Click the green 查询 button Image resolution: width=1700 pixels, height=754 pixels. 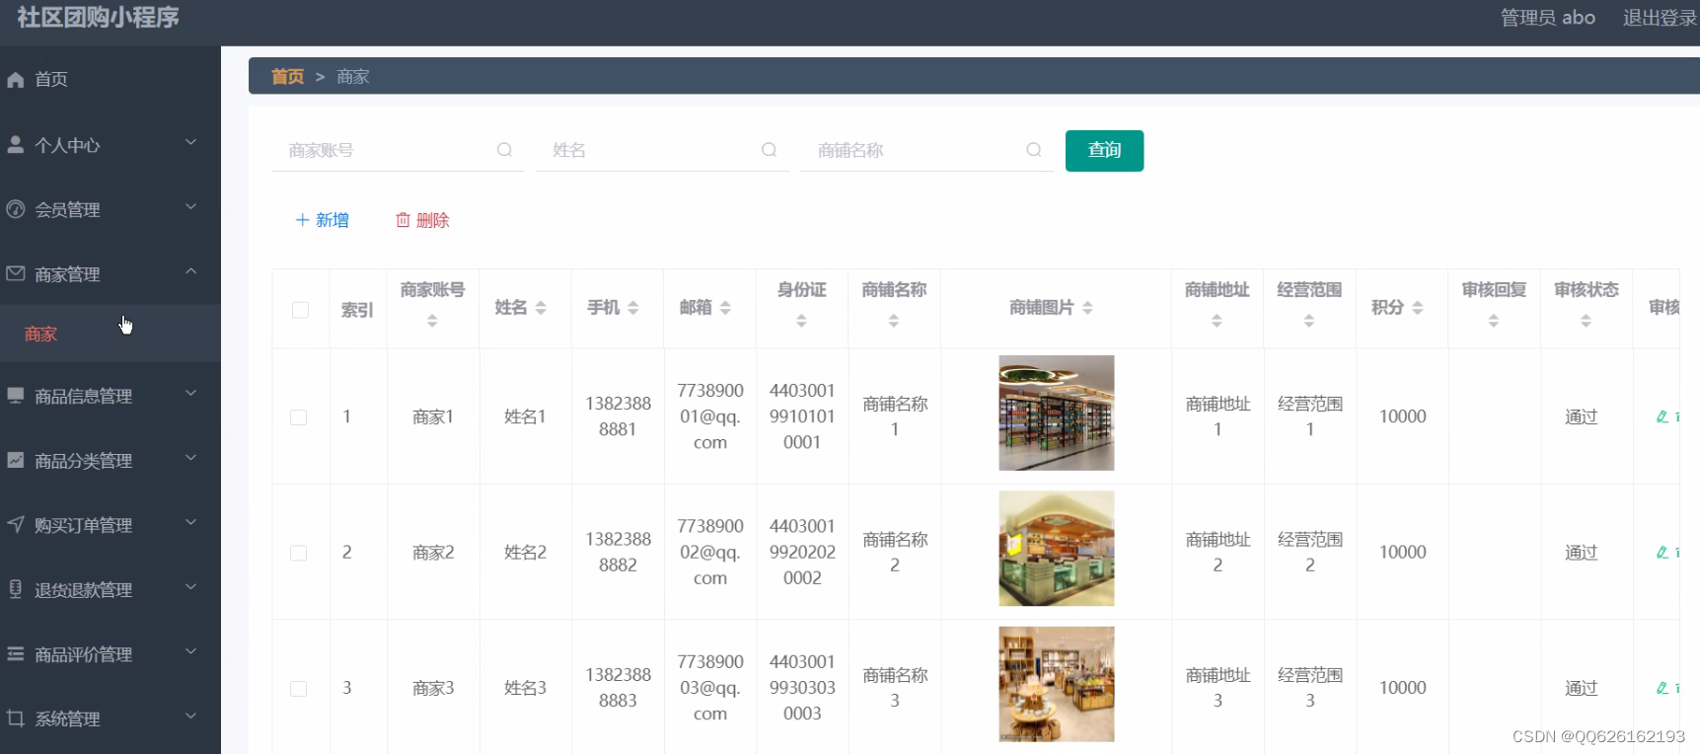pyautogui.click(x=1104, y=150)
